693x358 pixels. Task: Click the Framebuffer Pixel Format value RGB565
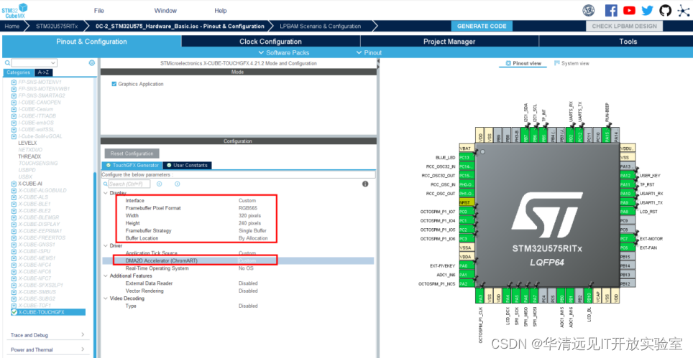click(x=248, y=208)
